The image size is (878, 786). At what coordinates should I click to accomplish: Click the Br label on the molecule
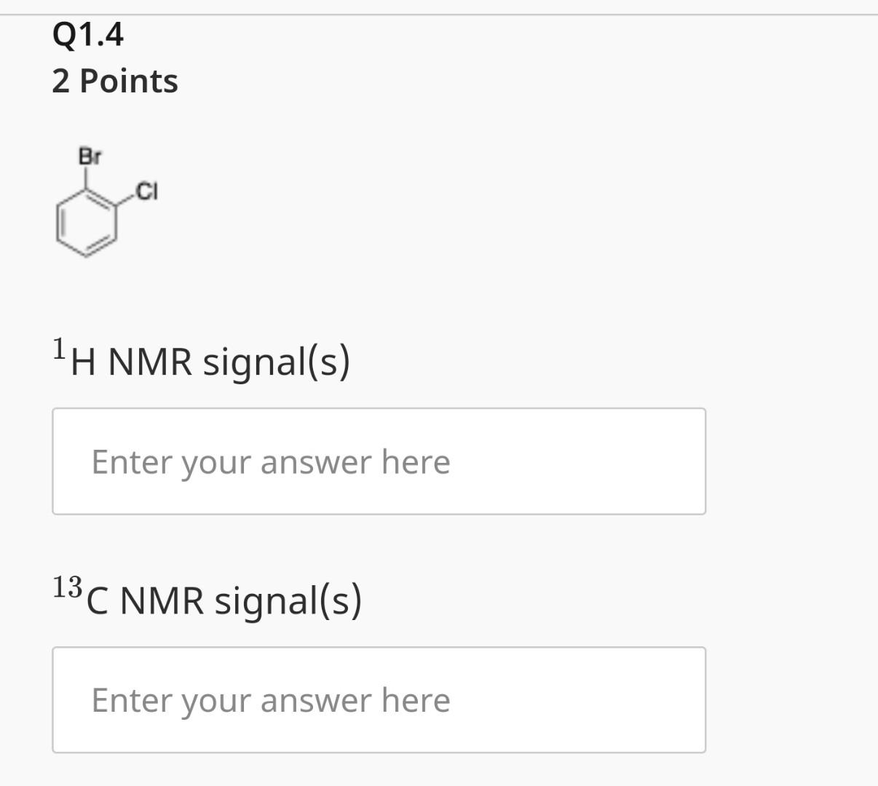[x=89, y=156]
